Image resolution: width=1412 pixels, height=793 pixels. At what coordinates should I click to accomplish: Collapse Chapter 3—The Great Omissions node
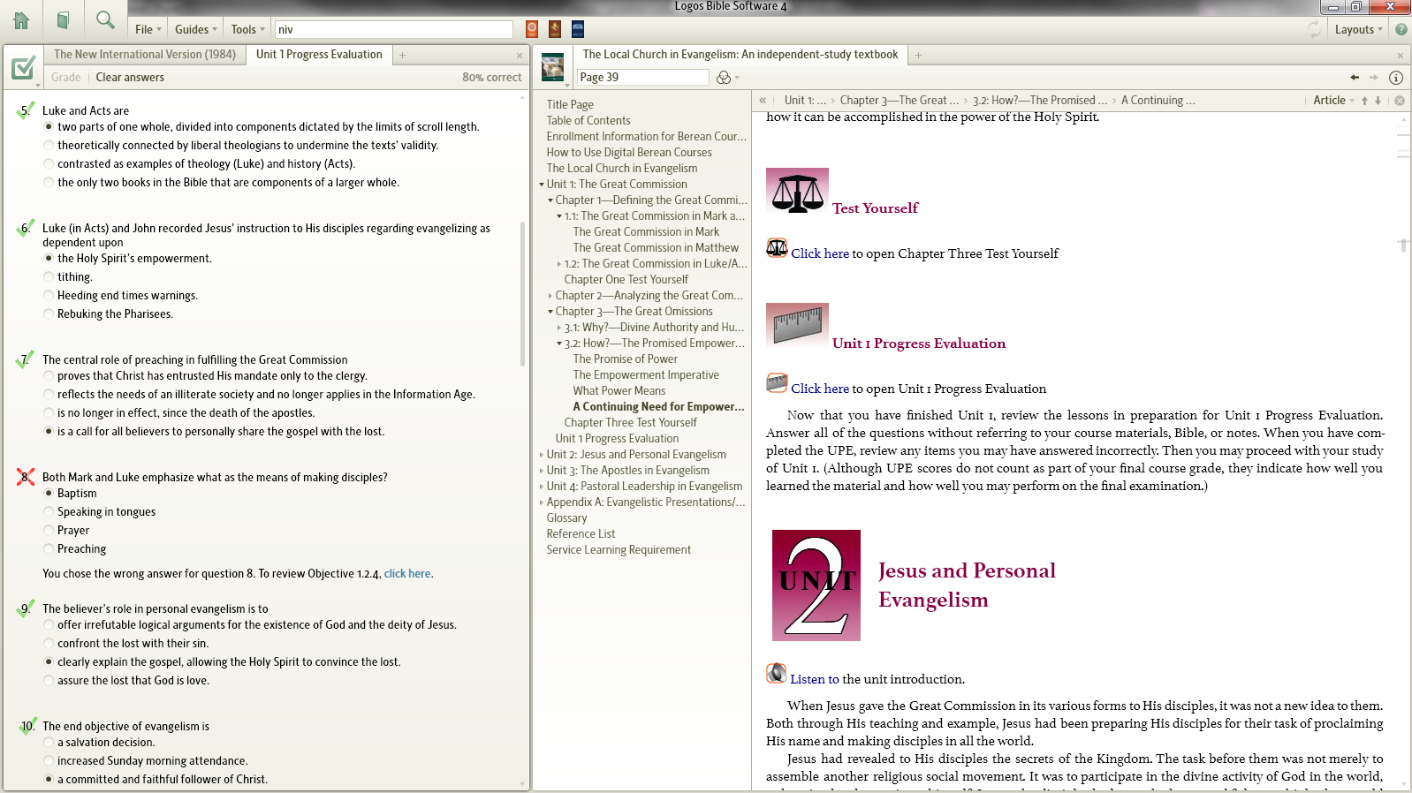pos(550,312)
